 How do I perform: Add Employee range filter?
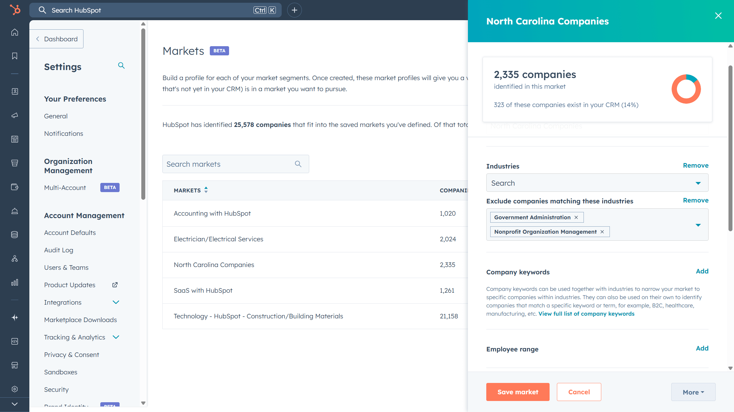click(702, 348)
